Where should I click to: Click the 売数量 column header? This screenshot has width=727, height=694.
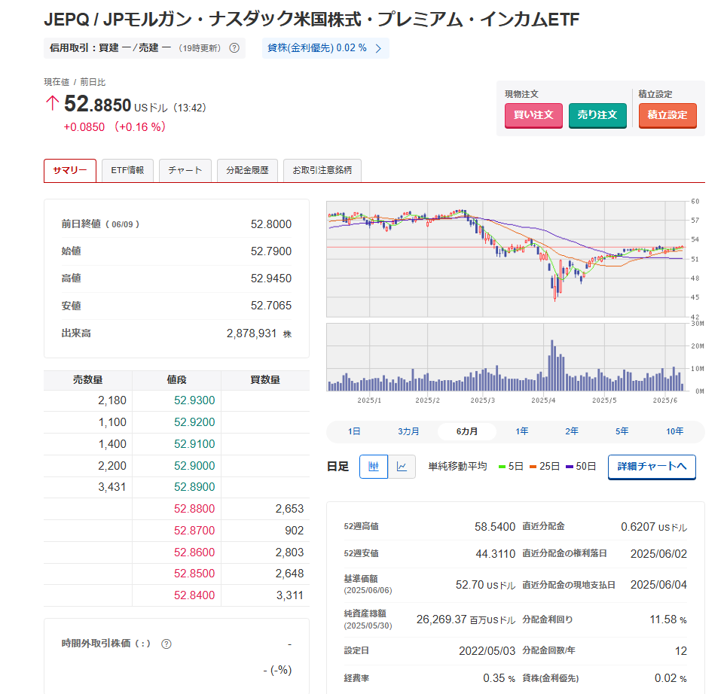point(87,380)
